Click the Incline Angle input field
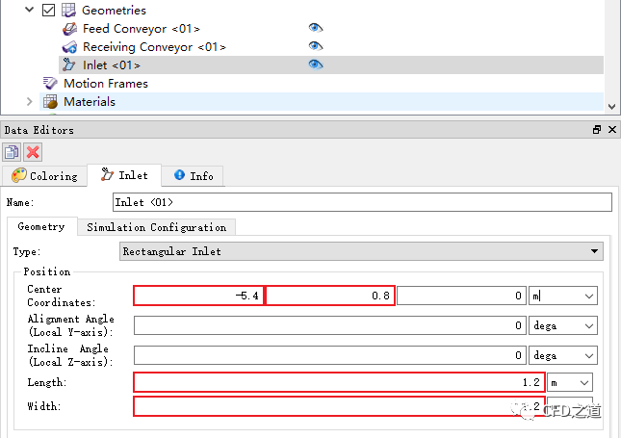 click(330, 355)
